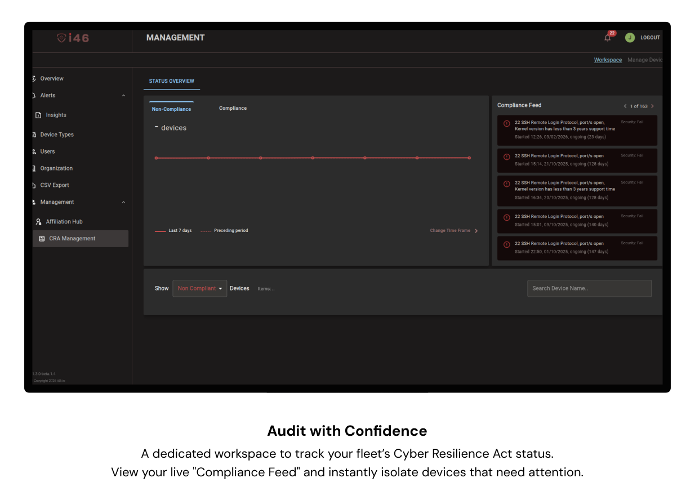Click the Affiliation Hub icon
This screenshot has width=695, height=496.
(x=38, y=222)
